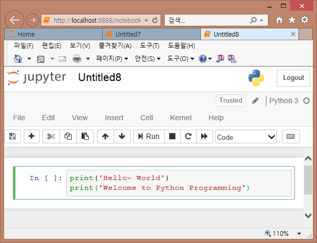Copy selected cells icon
This screenshot has width=317, height=243.
pos(68,136)
